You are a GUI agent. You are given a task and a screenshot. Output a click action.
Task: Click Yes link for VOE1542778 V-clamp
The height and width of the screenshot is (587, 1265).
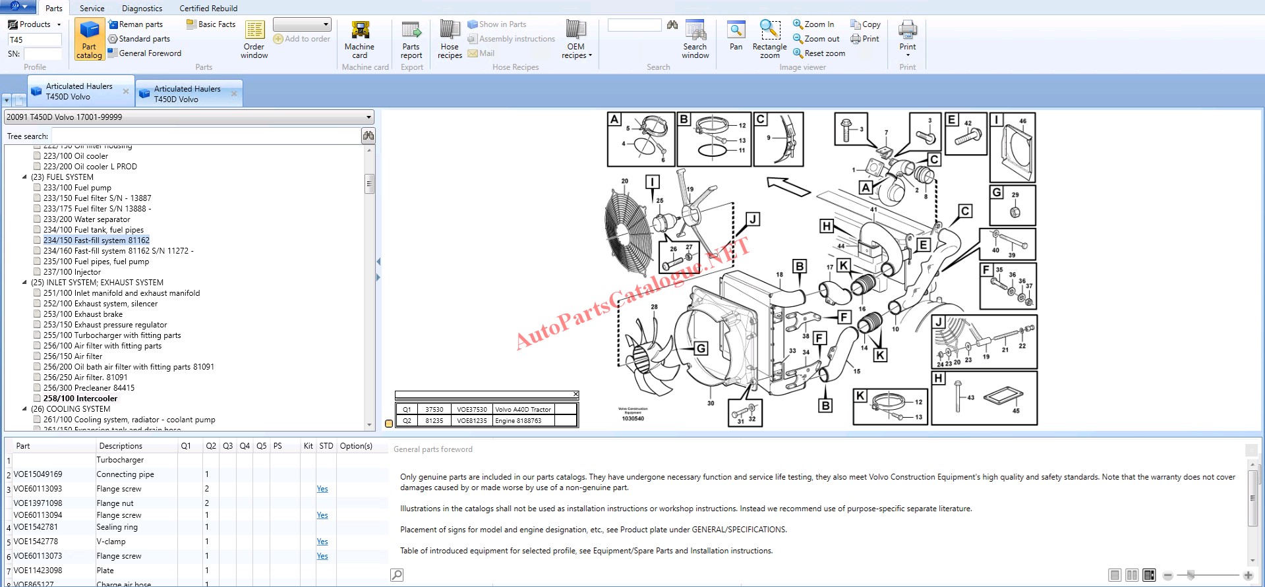[322, 542]
